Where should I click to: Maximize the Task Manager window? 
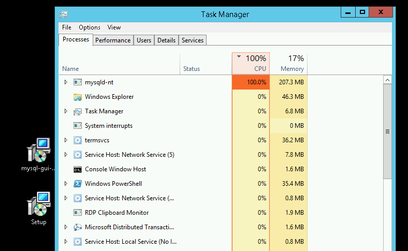point(362,12)
